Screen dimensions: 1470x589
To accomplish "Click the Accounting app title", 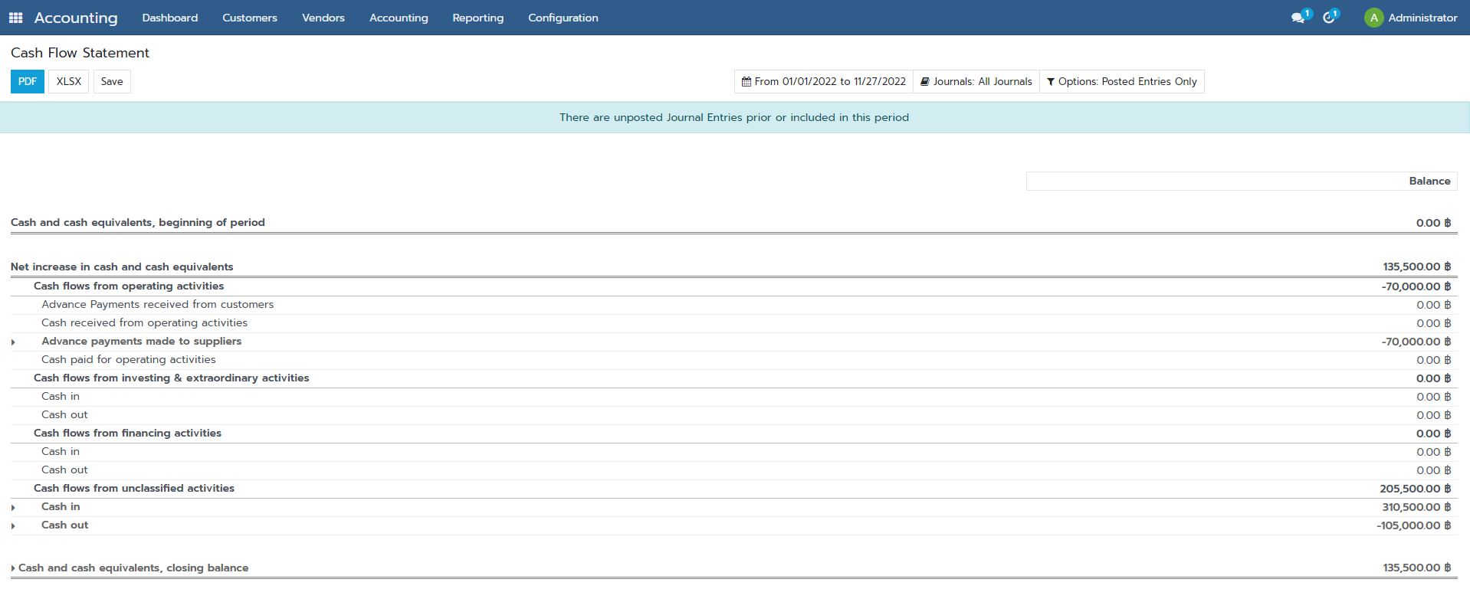I will coord(76,18).
